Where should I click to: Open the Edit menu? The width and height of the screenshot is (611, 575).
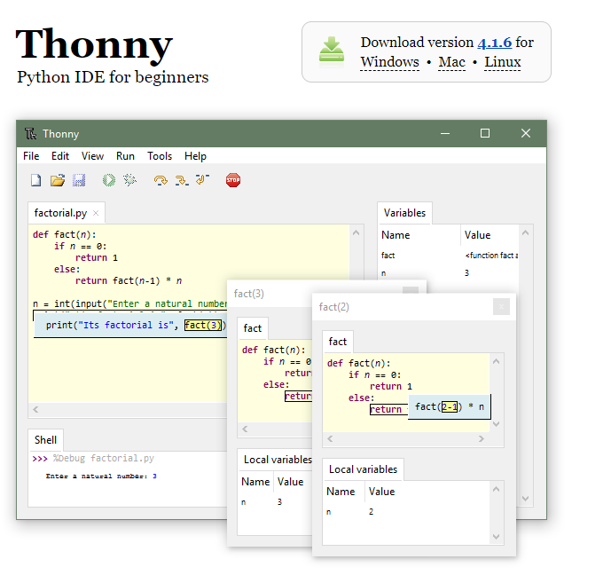[x=60, y=156]
